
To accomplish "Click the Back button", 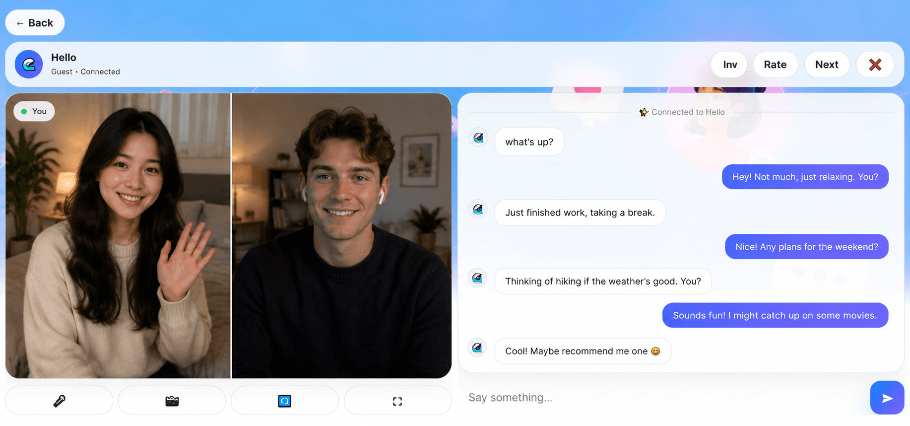I will tap(35, 23).
